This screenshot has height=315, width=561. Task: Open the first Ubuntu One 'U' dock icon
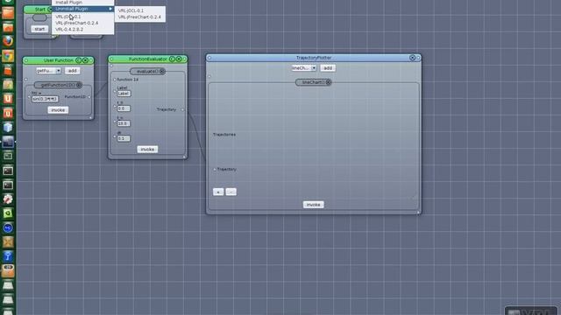click(x=8, y=99)
